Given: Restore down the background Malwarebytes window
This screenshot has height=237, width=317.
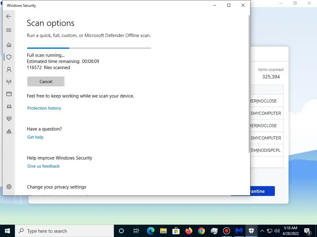Looking at the screenshot, I should coord(295,3).
